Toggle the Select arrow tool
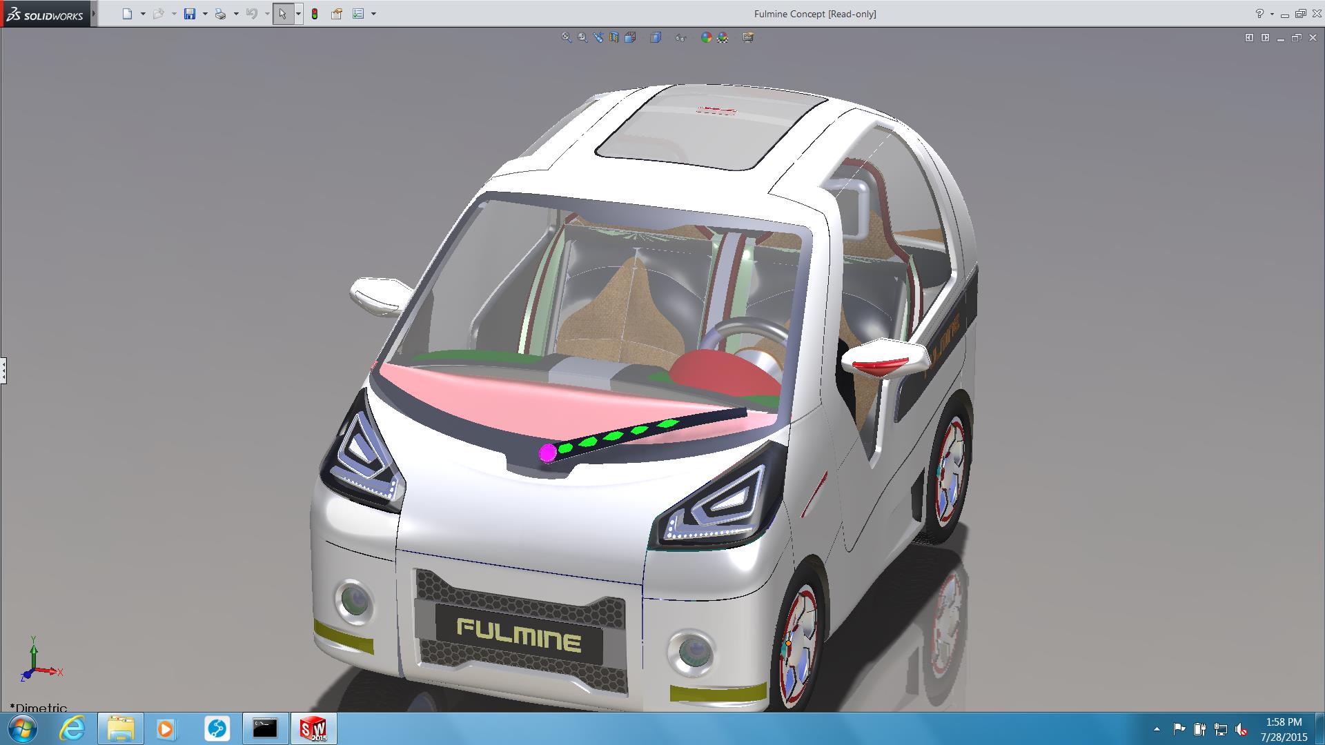The height and width of the screenshot is (745, 1325). (x=282, y=14)
